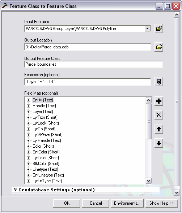Click inside the Output Location field
The image size is (182, 213).
coord(88,47)
